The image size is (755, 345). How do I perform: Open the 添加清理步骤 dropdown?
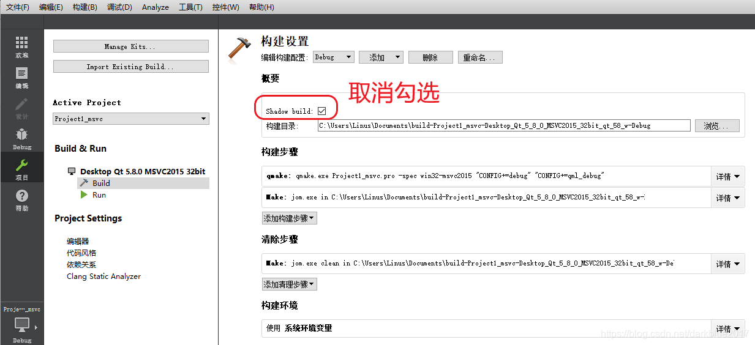[x=289, y=284]
